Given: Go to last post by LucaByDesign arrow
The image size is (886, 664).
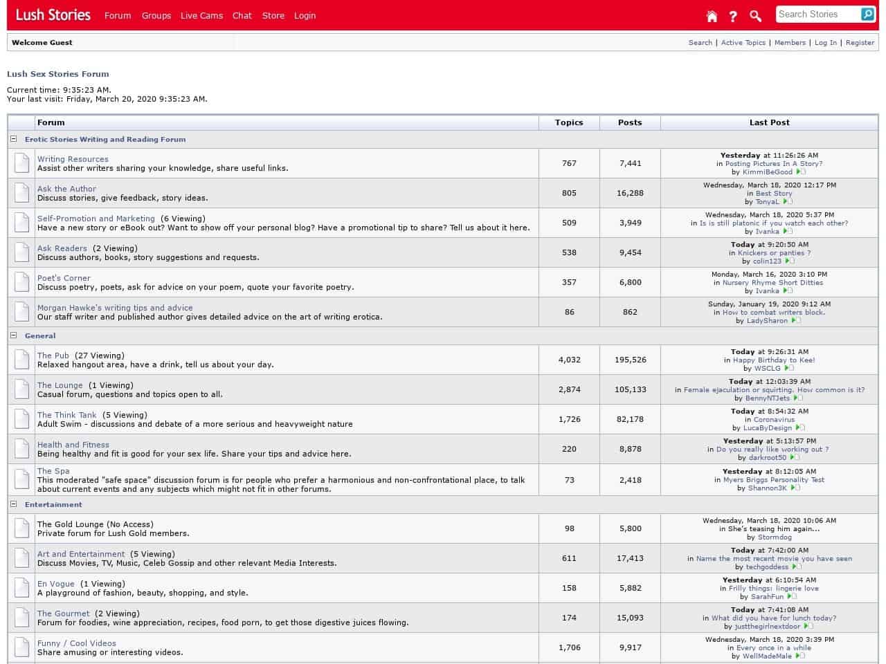Looking at the screenshot, I should pos(800,427).
